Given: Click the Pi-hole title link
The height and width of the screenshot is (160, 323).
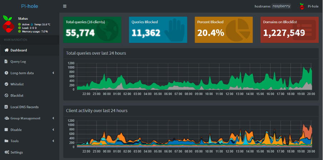Looking at the screenshot, I should pyautogui.click(x=30, y=6).
